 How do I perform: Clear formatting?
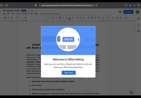[x=125, y=18]
